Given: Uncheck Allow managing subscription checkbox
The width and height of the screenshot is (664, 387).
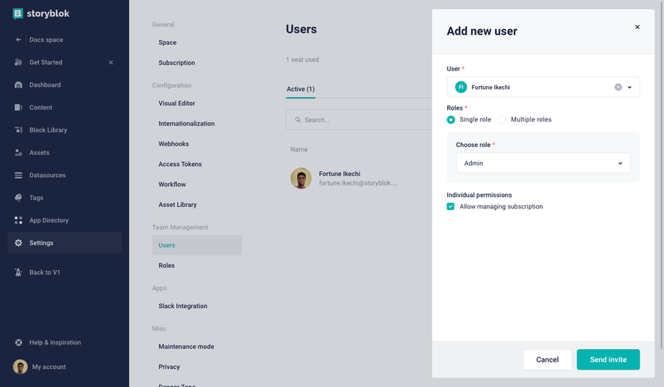Looking at the screenshot, I should coord(450,206).
